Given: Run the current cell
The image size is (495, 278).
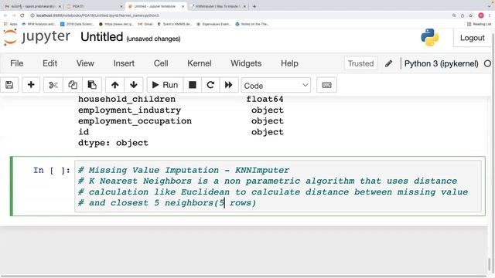Looking at the screenshot, I should tap(165, 85).
